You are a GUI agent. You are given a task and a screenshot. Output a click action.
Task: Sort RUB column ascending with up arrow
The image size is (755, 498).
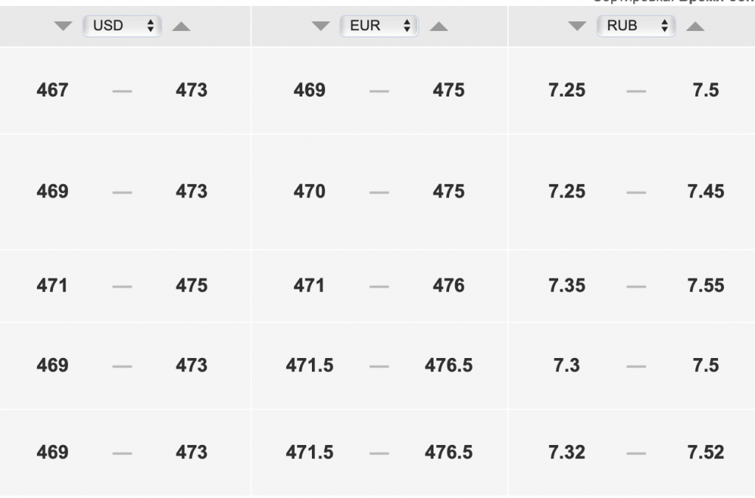tap(695, 27)
